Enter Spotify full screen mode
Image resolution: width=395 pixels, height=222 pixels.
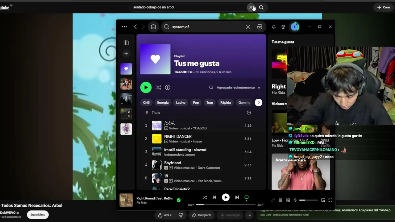tap(330, 200)
